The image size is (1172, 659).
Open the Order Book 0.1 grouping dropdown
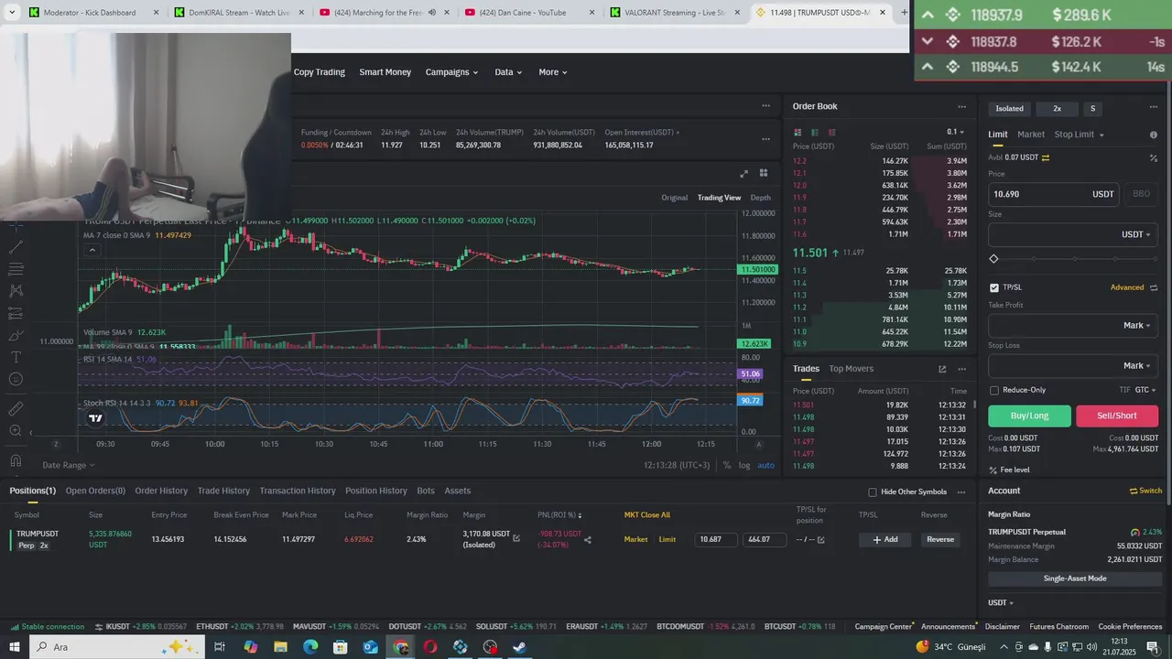tap(957, 132)
